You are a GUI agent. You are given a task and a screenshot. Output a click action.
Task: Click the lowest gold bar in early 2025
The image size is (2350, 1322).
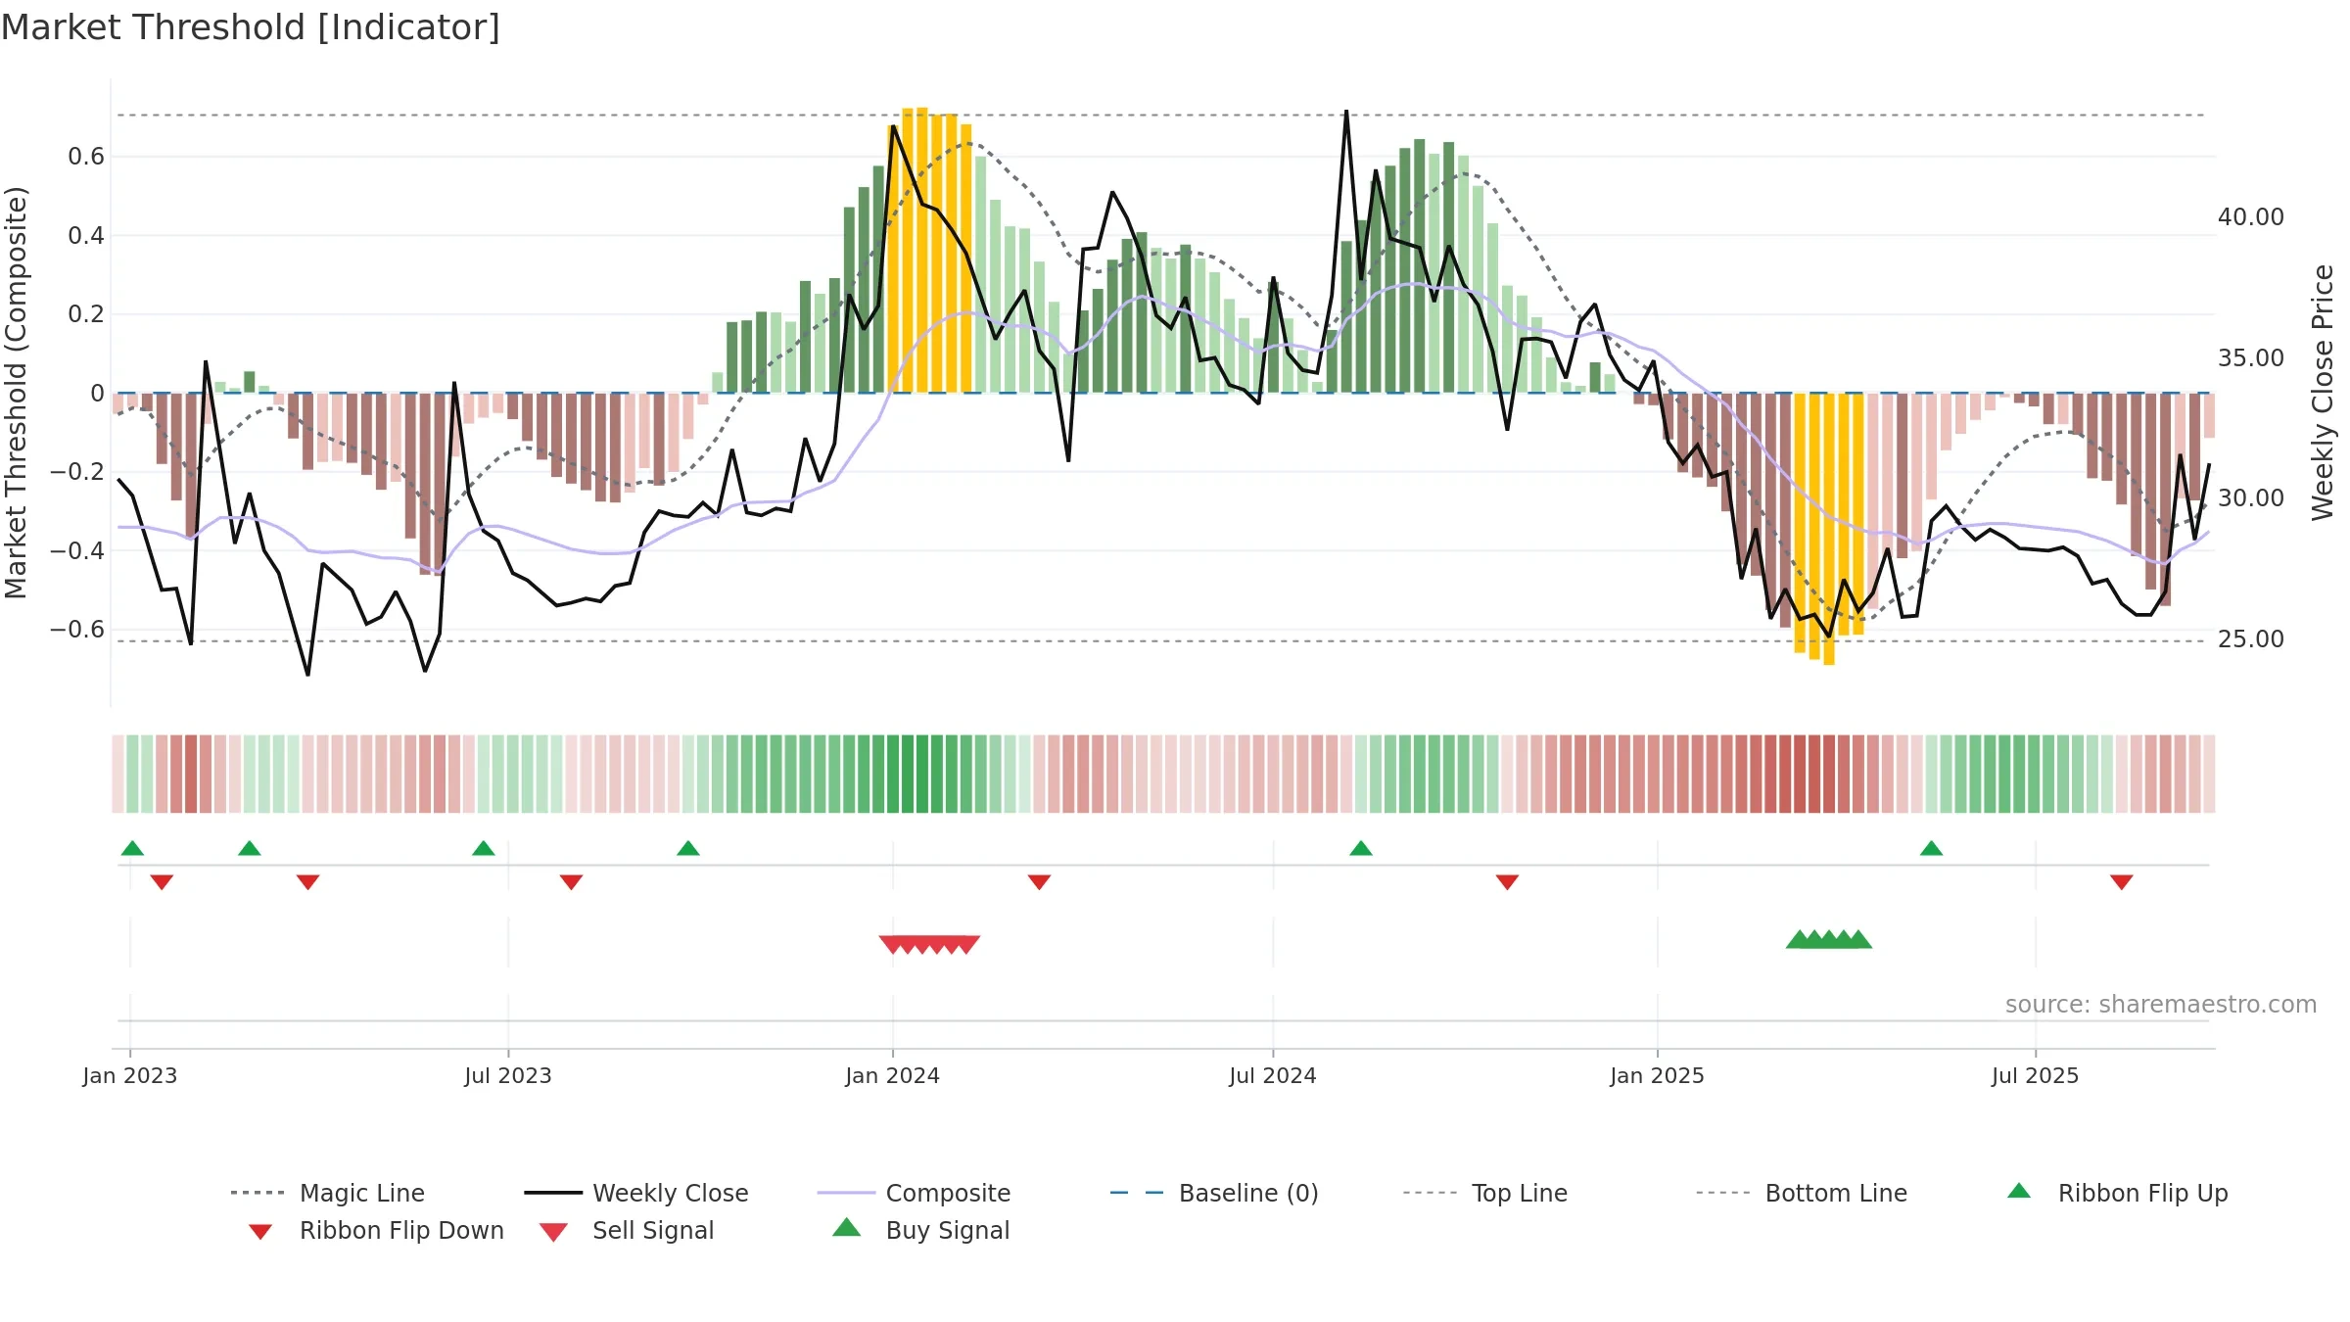point(1829,529)
